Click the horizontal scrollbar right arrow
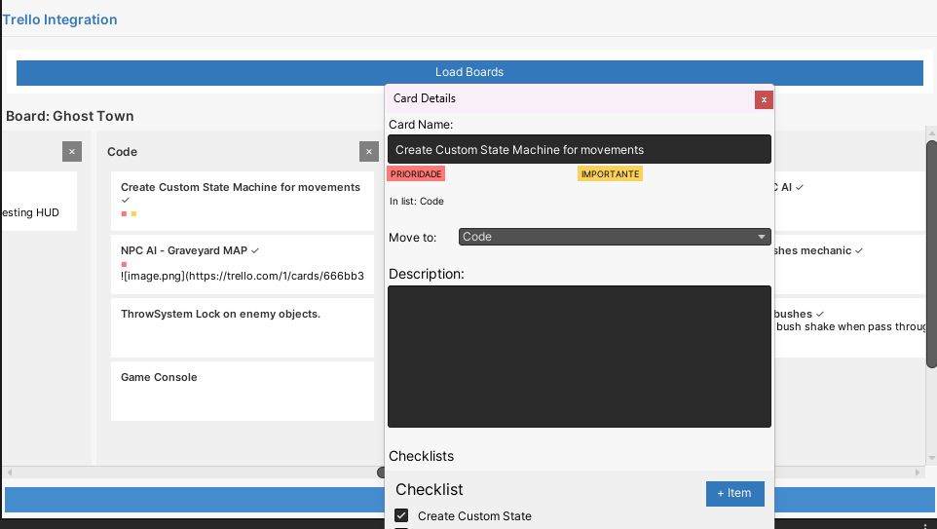This screenshot has height=529, width=937. (918, 472)
